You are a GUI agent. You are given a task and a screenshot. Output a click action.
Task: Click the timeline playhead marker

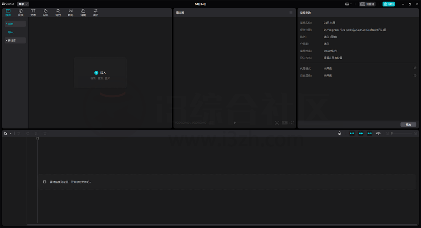pos(37,139)
